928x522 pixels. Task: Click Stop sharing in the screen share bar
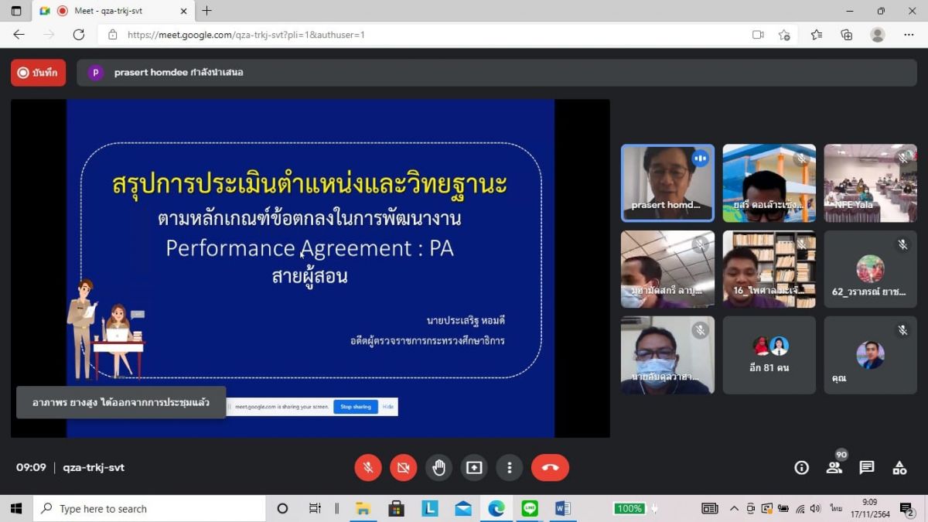356,407
